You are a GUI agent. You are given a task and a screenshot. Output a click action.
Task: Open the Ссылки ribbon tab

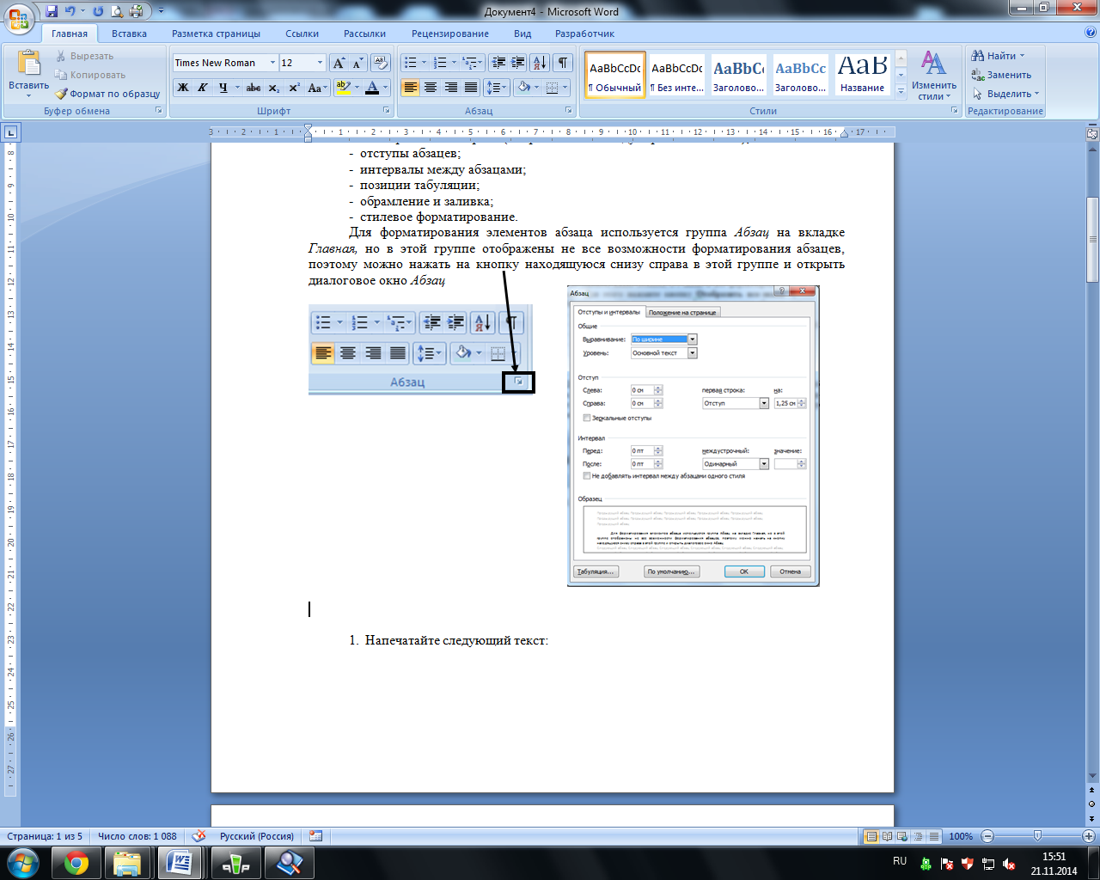click(x=302, y=34)
